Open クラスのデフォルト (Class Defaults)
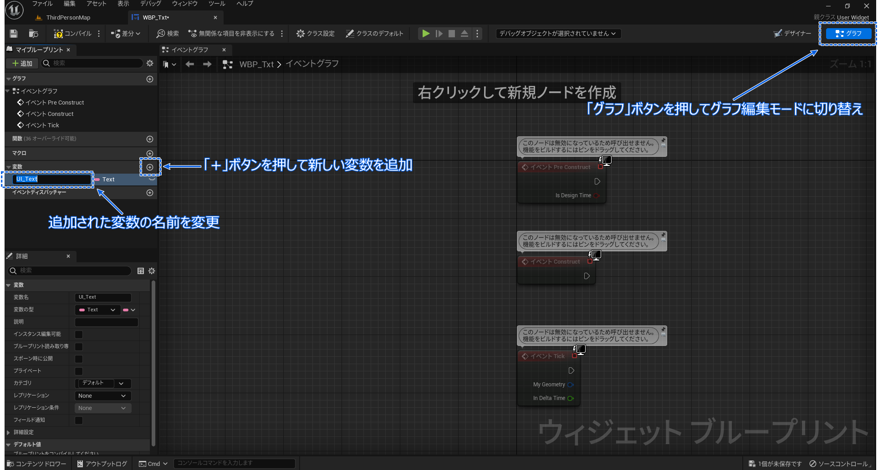Screen dimensions: 878x470 point(374,33)
